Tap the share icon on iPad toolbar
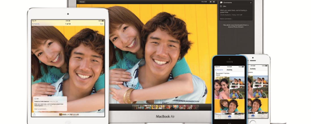The height and width of the screenshot is (124, 311). [x=34, y=115]
